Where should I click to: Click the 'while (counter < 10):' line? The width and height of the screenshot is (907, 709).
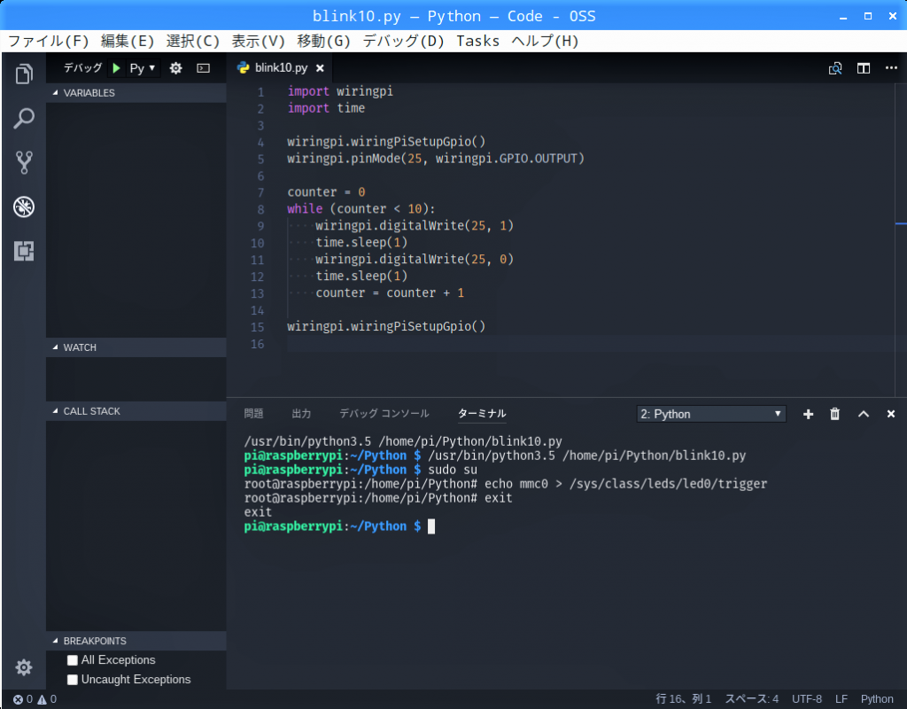coord(361,209)
